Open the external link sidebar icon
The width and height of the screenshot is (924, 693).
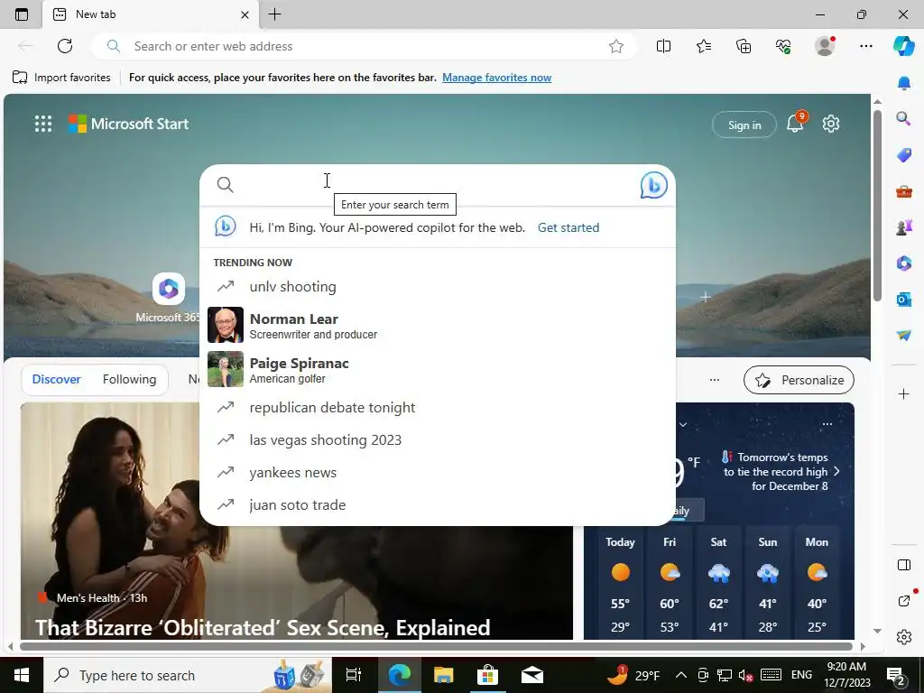pyautogui.click(x=904, y=601)
